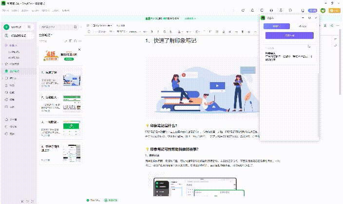The height and width of the screenshot is (204, 343).
Task: Click the green plus new note button
Action: (x=6, y=27)
